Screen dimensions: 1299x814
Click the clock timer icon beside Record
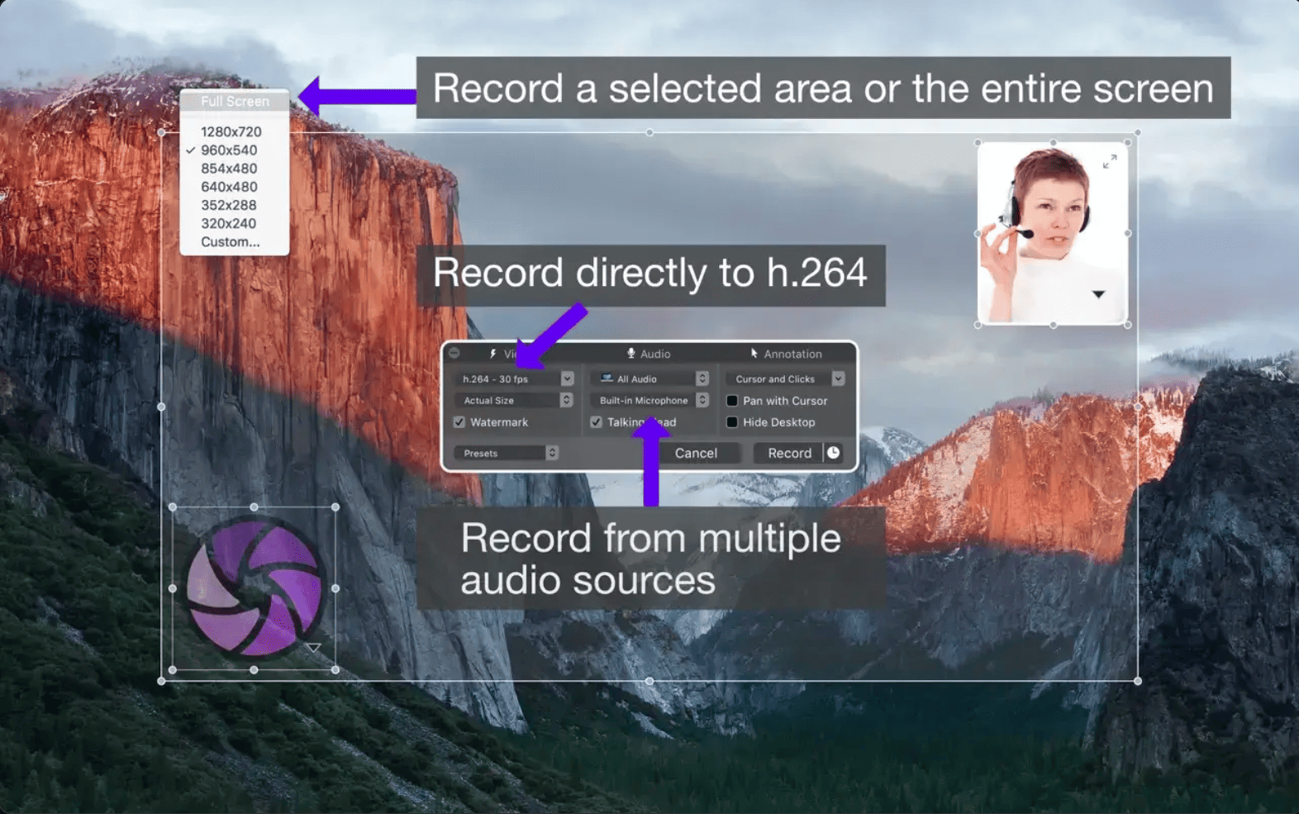(834, 453)
